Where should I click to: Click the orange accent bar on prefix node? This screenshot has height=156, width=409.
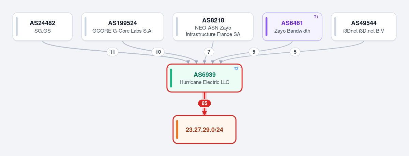point(177,129)
